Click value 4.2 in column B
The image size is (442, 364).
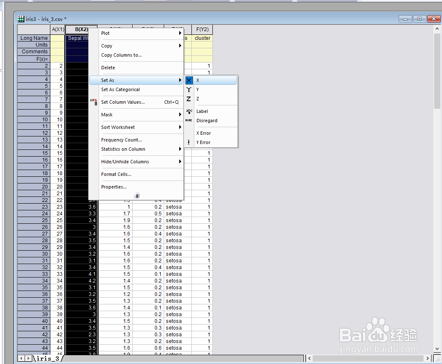81,281
